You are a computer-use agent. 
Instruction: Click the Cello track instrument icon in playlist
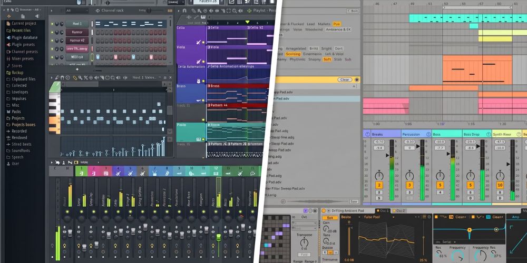pos(199,42)
